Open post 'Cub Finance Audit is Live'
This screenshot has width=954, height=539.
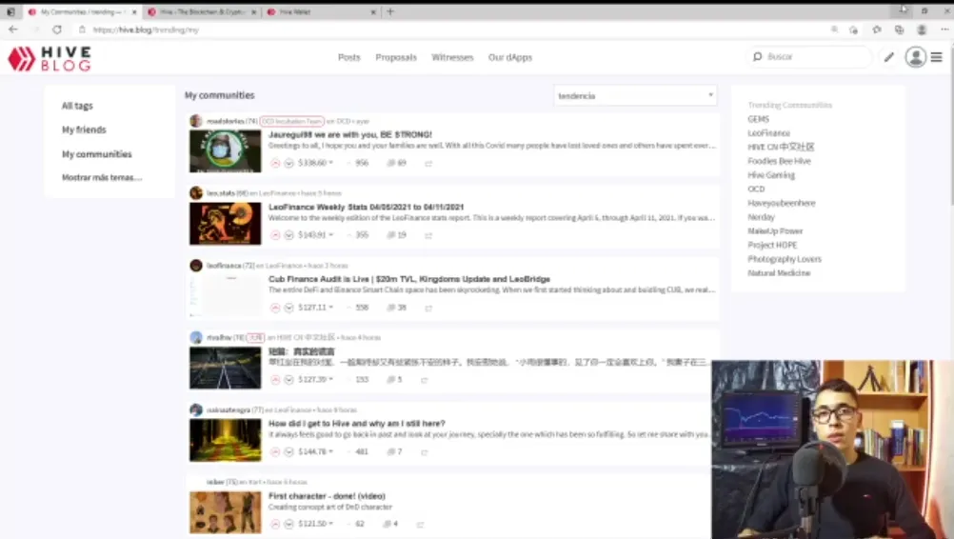408,279
